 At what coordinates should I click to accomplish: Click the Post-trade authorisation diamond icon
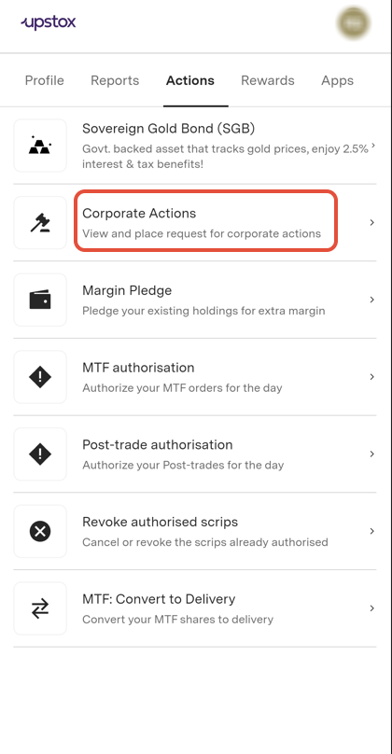pos(40,454)
